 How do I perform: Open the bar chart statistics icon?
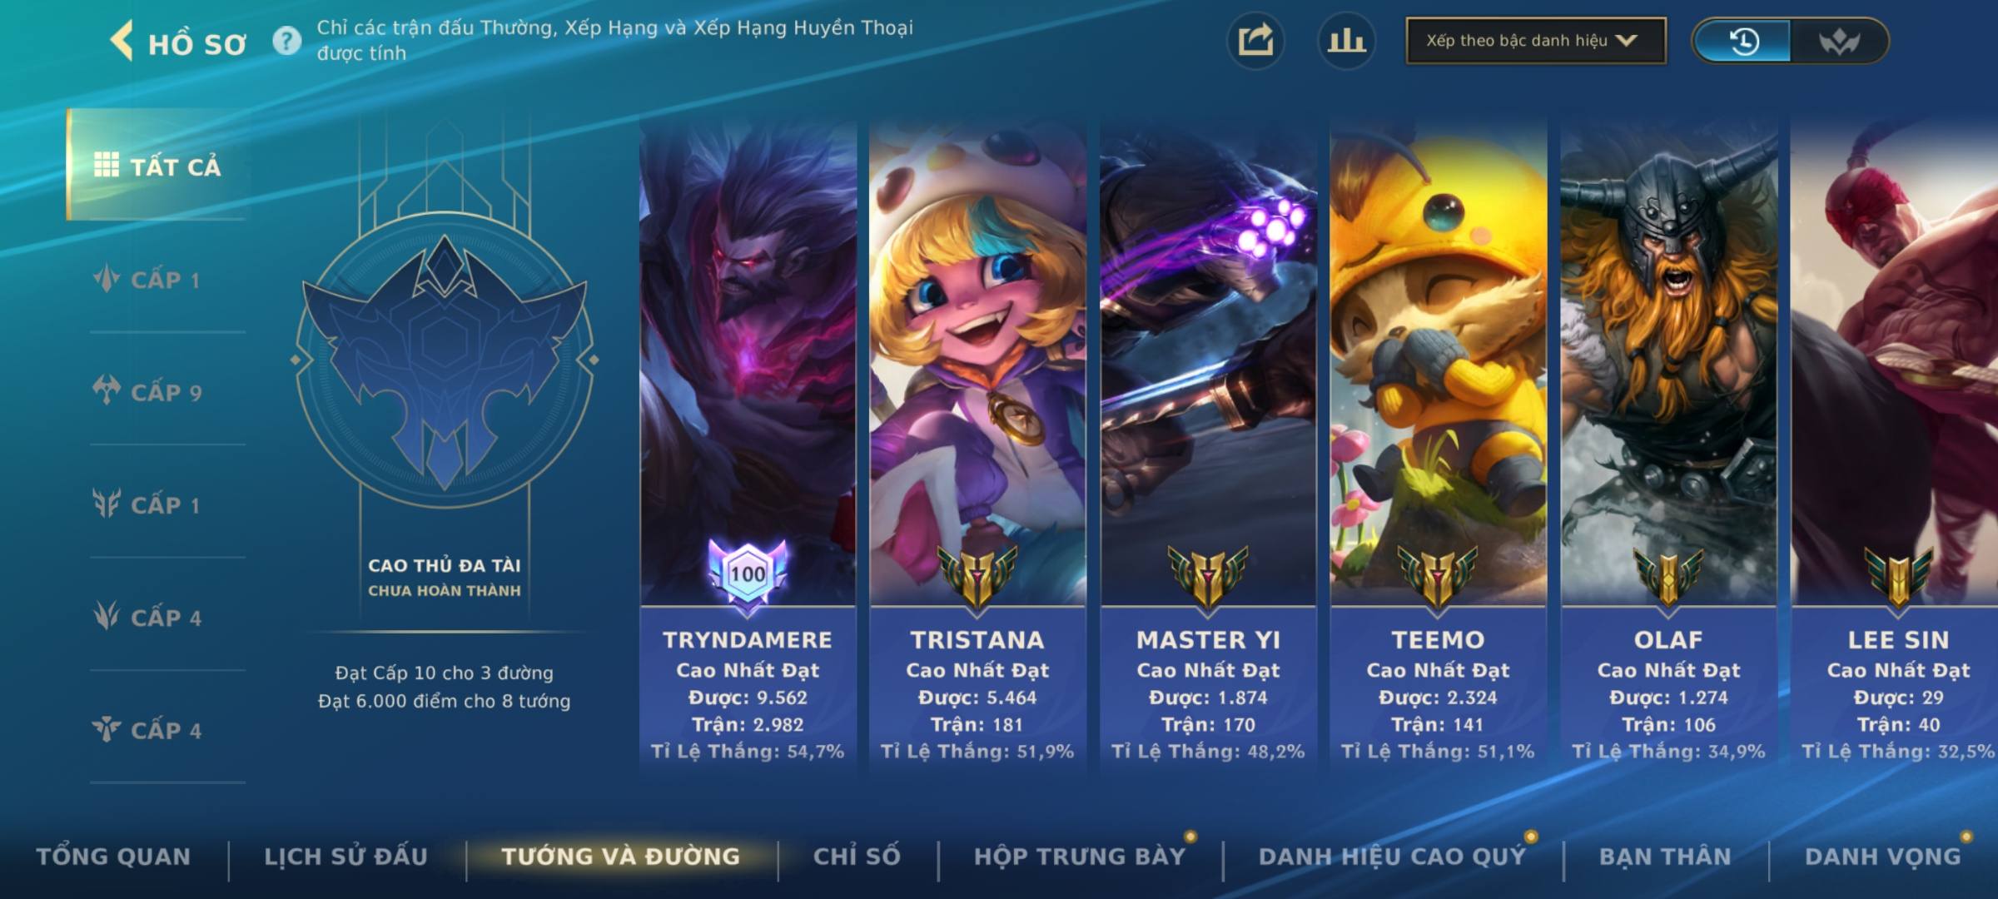point(1346,41)
